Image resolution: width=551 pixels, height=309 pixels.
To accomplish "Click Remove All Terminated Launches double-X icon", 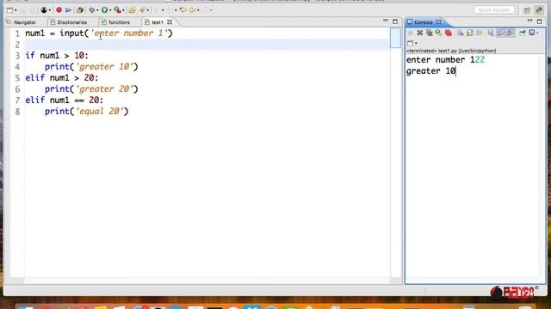I will [429, 33].
